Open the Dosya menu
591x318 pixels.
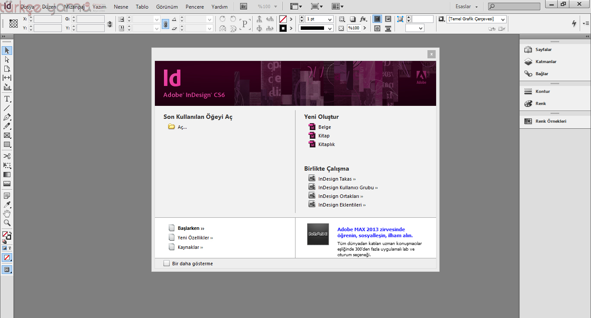(x=27, y=7)
